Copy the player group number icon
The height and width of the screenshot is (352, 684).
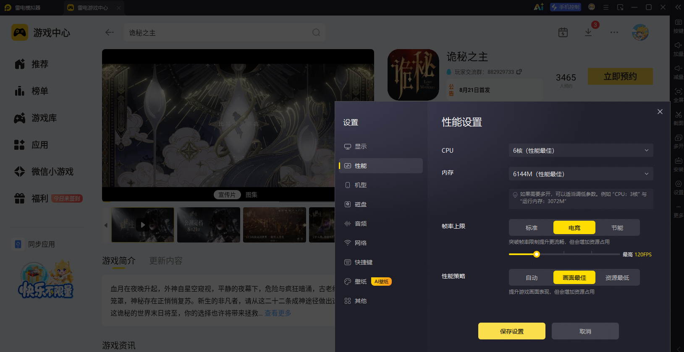pos(519,72)
